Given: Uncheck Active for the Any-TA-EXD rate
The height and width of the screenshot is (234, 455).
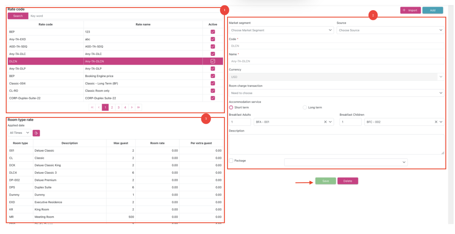Looking at the screenshot, I should point(213,39).
